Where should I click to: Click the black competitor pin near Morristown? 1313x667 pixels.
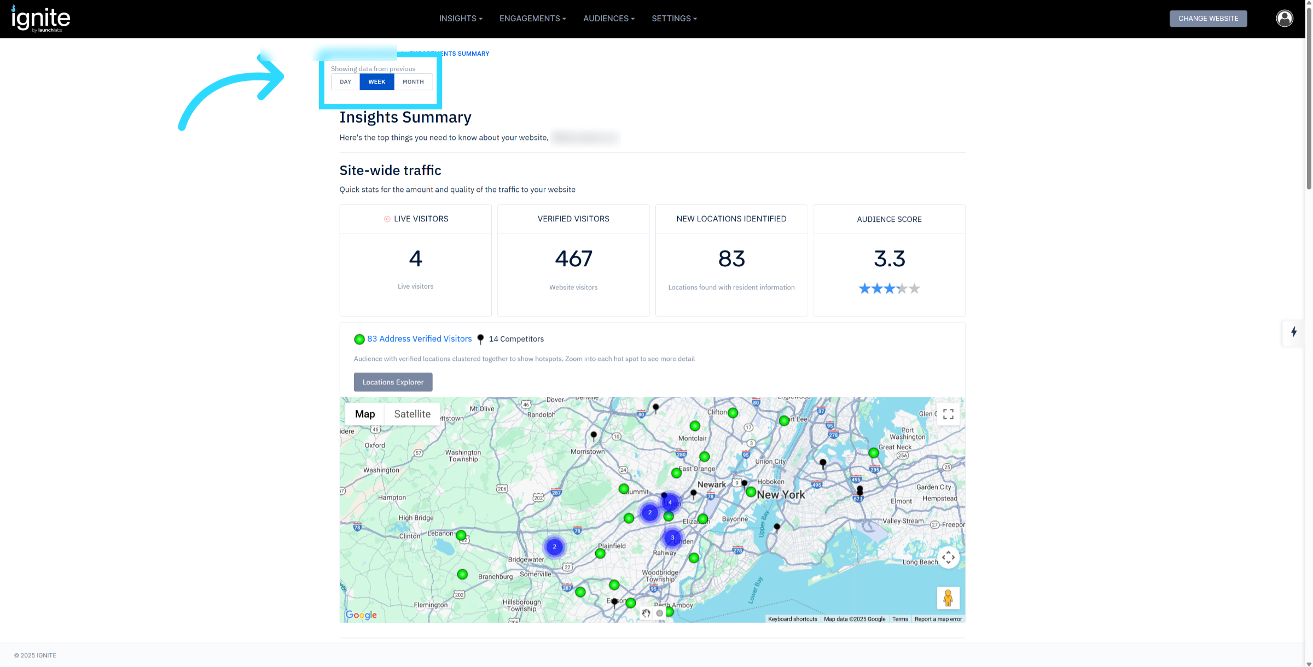594,436
